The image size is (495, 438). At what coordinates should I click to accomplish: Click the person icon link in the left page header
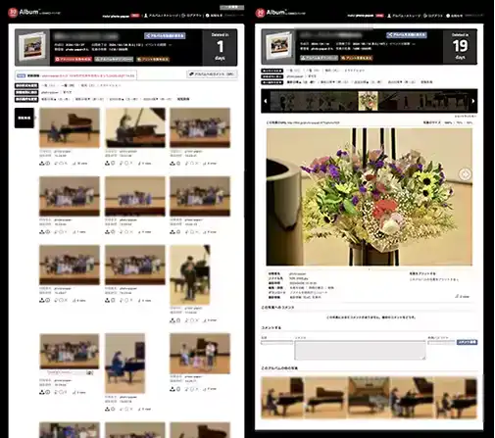tap(162, 16)
